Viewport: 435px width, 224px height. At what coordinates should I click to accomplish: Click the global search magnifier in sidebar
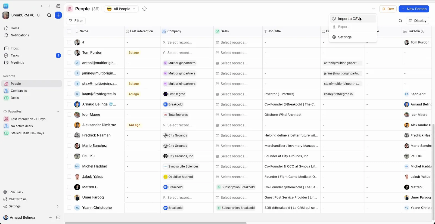(49, 15)
